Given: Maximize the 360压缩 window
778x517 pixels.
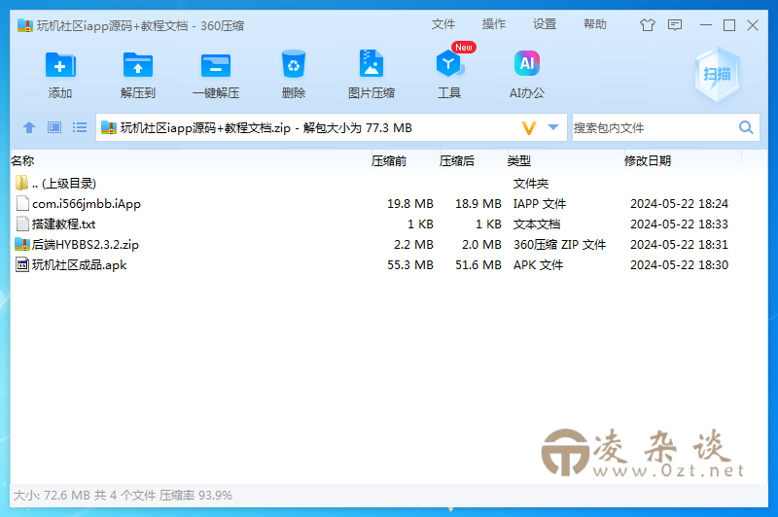Looking at the screenshot, I should [x=728, y=25].
